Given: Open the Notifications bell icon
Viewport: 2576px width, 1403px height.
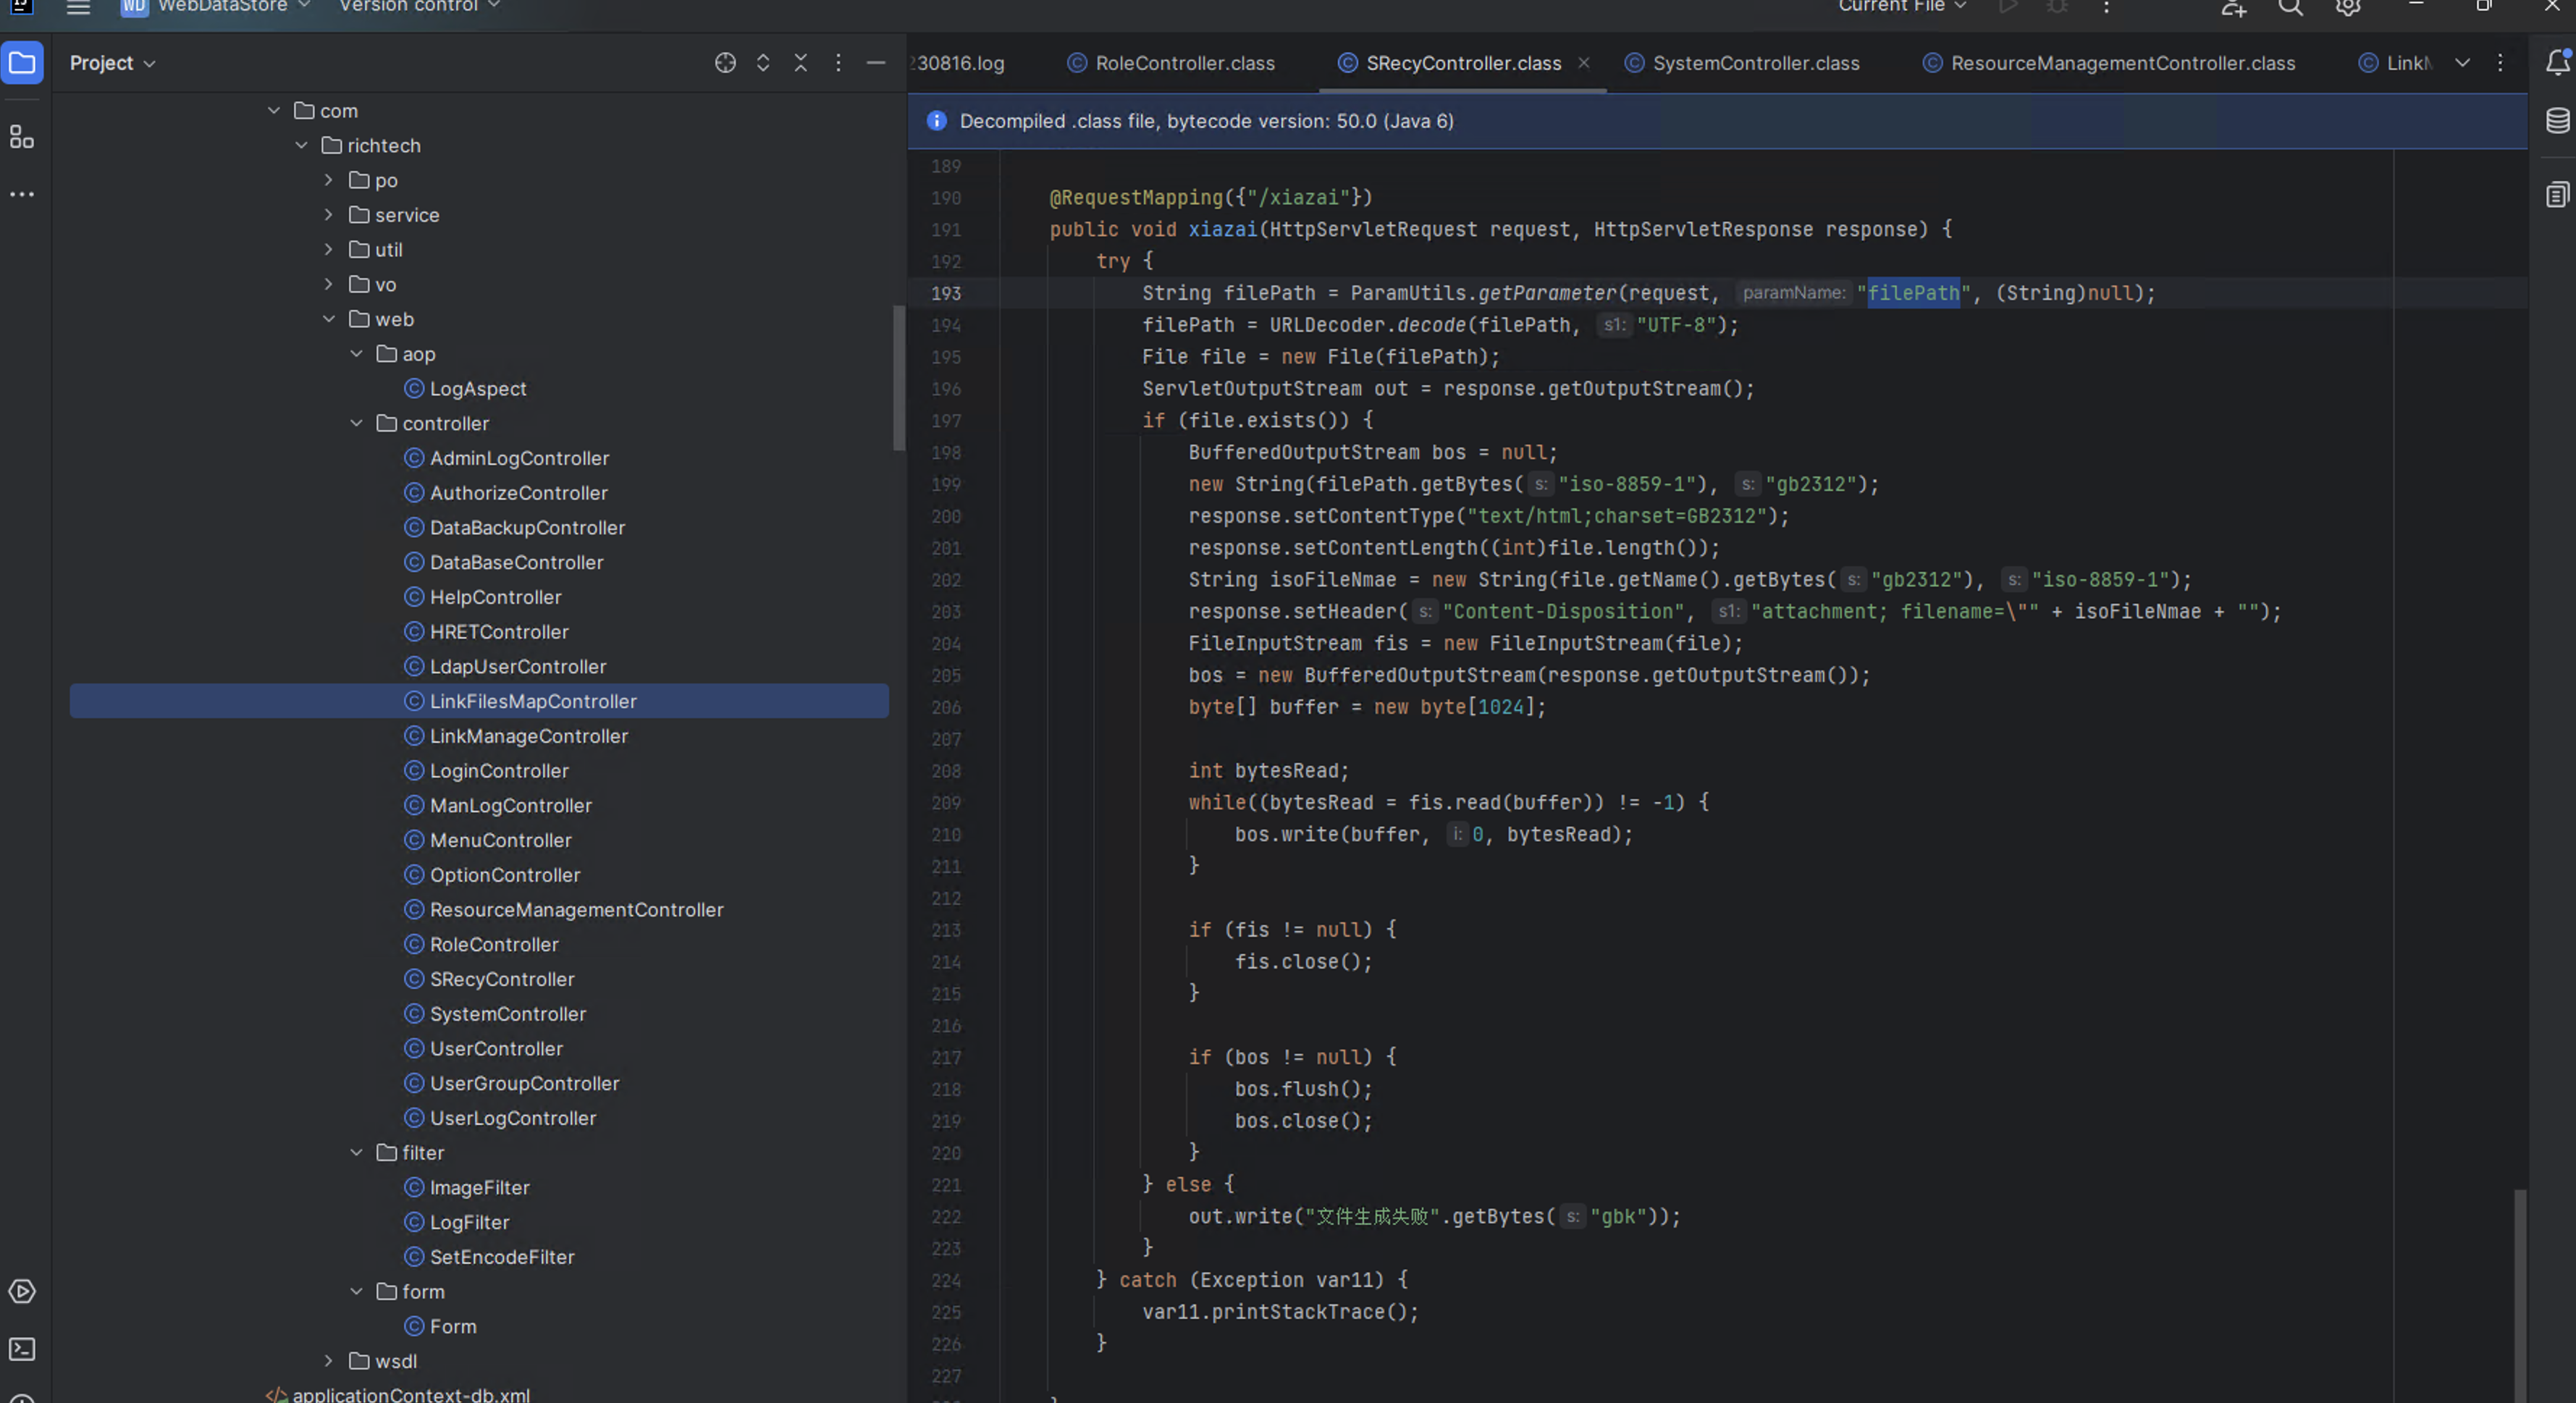Looking at the screenshot, I should coord(2557,63).
